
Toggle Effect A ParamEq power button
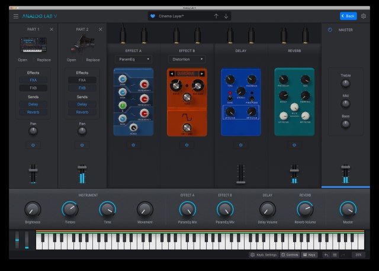[133, 145]
